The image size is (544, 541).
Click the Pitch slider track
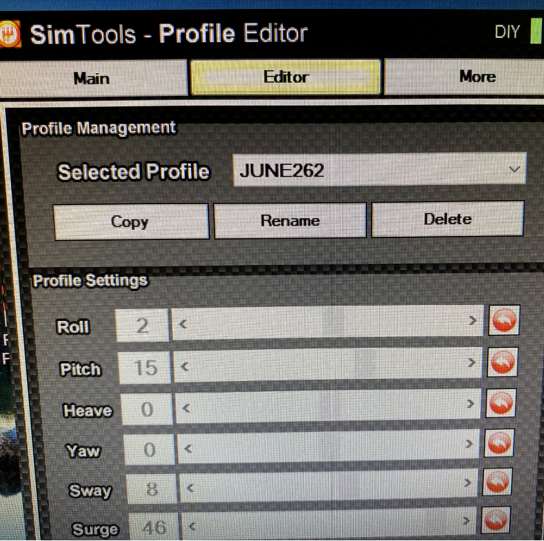[x=328, y=364]
